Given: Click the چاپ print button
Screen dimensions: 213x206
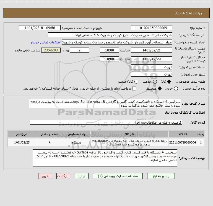Looking at the screenshot, I should [x=82, y=176].
